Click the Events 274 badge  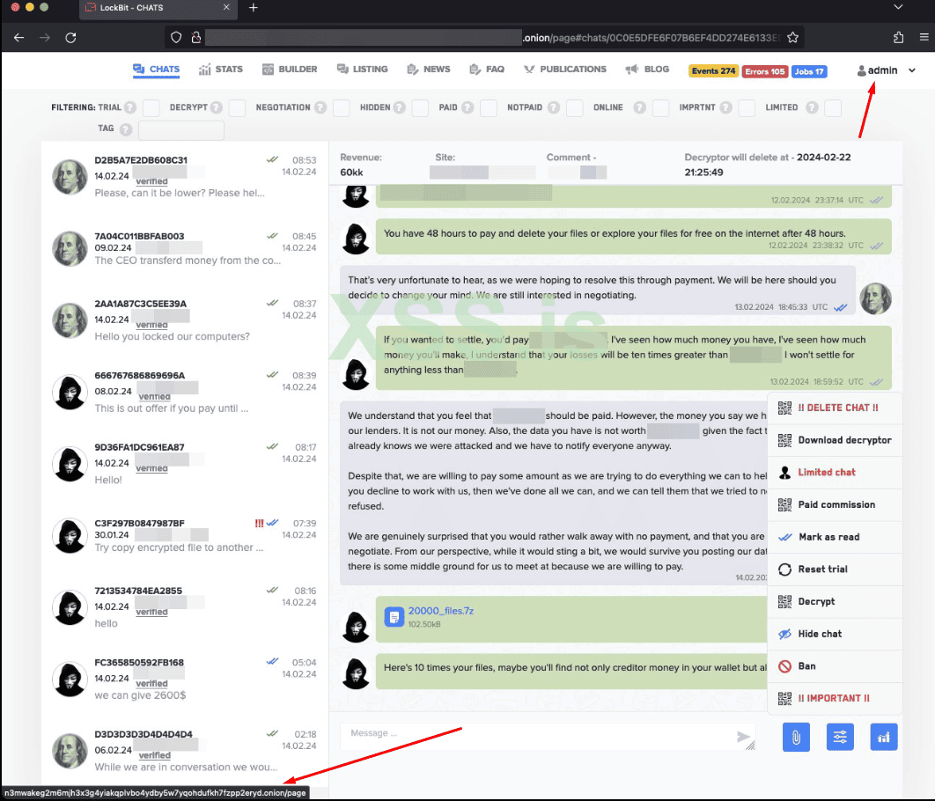point(713,71)
